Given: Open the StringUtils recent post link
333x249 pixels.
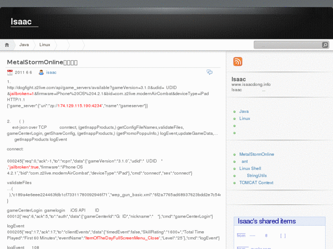Looking at the screenshot, I should [257, 175].
